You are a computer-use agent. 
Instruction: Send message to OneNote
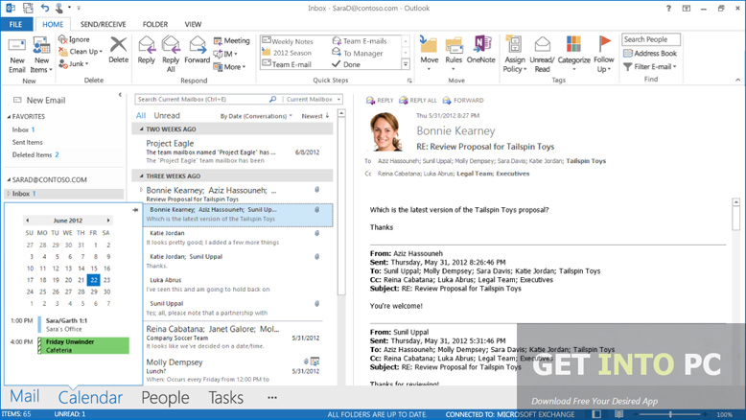(481, 51)
